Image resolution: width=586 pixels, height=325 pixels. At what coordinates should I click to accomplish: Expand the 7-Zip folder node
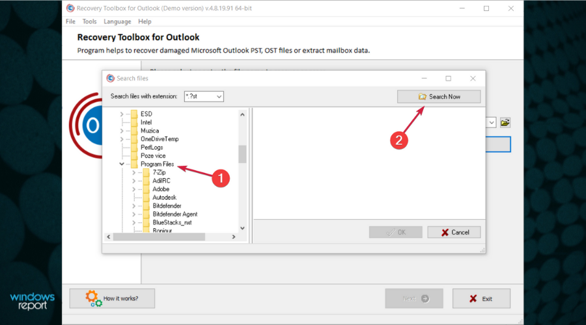[133, 172]
